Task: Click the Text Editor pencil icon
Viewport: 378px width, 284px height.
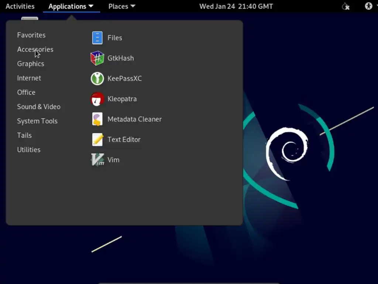Action: 97,139
